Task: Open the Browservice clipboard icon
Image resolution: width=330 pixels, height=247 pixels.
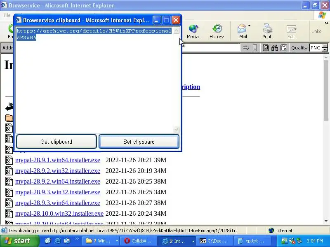Action: [x=284, y=48]
